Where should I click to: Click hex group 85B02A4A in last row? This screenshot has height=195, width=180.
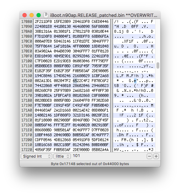(x=100, y=150)
